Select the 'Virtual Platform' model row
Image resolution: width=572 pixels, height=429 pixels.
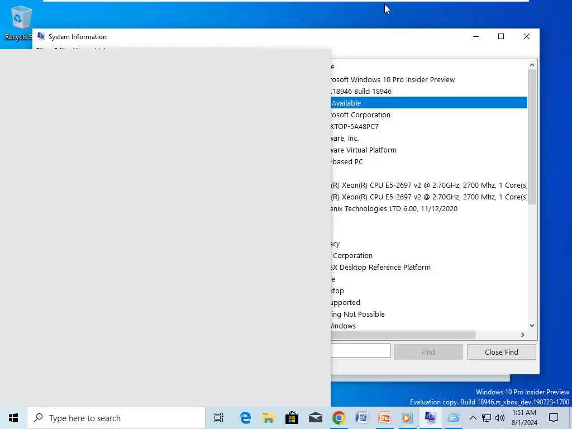click(x=429, y=150)
